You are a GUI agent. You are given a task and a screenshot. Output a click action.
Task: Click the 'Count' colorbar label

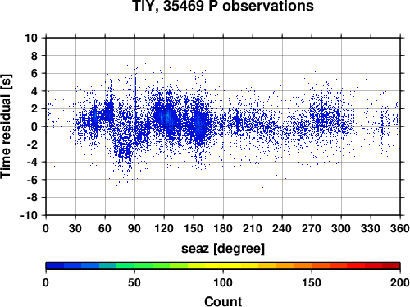223,301
